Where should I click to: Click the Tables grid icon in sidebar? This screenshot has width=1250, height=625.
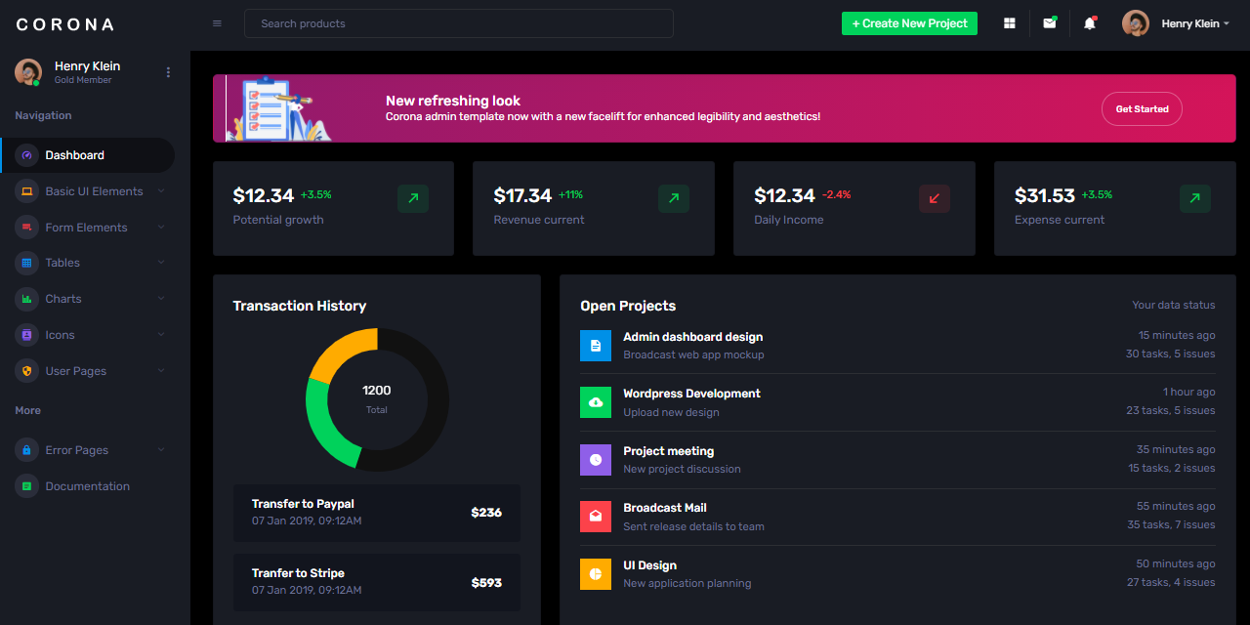(x=27, y=263)
